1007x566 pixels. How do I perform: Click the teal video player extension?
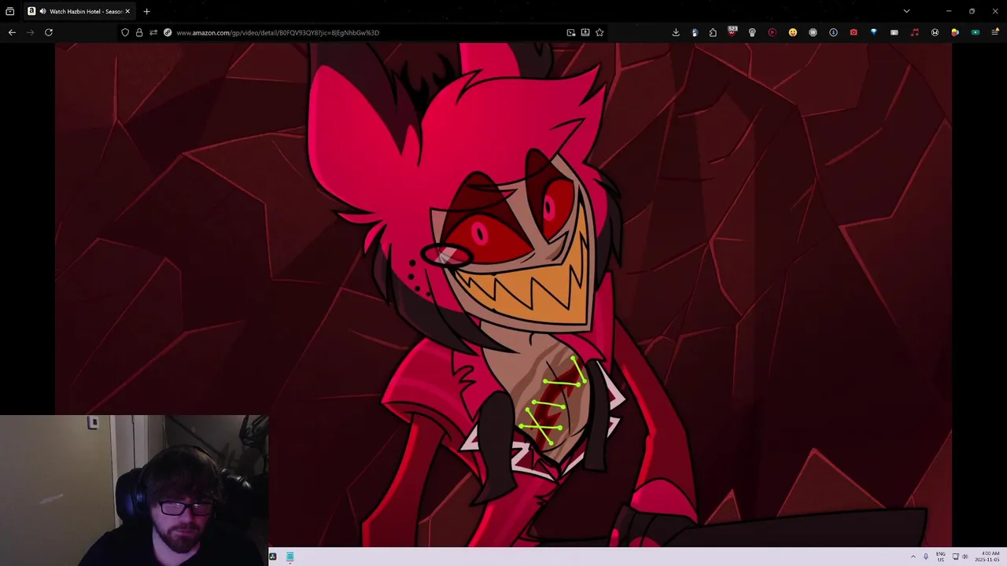976,32
